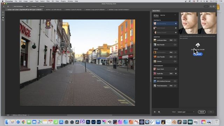The width and height of the screenshot is (224, 126).
Task: Open the Layer menu
Action: [31, 1]
